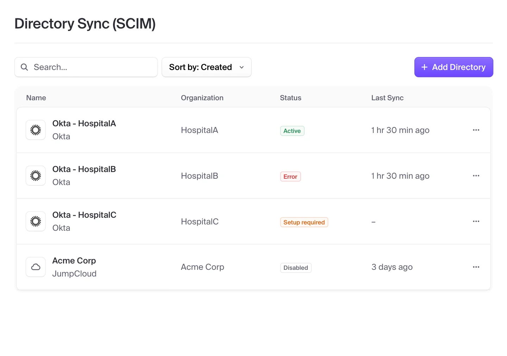Open the Okta - HospitalA directory
Image resolution: width=507 pixels, height=356 pixels.
coord(84,123)
